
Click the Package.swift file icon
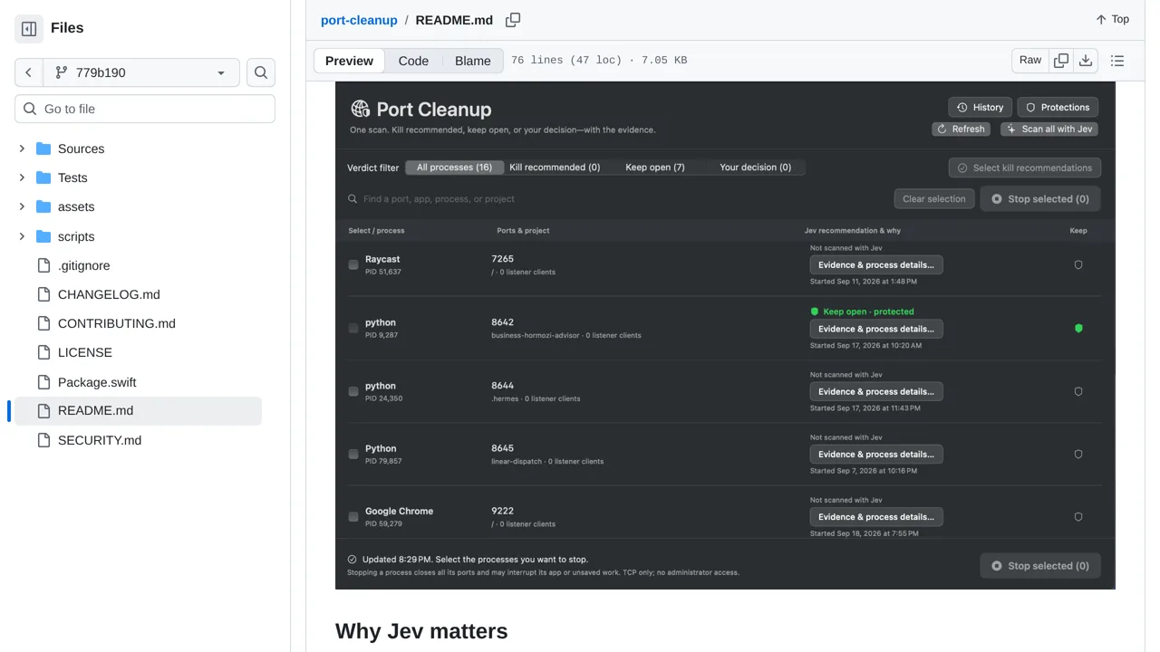[x=43, y=382]
